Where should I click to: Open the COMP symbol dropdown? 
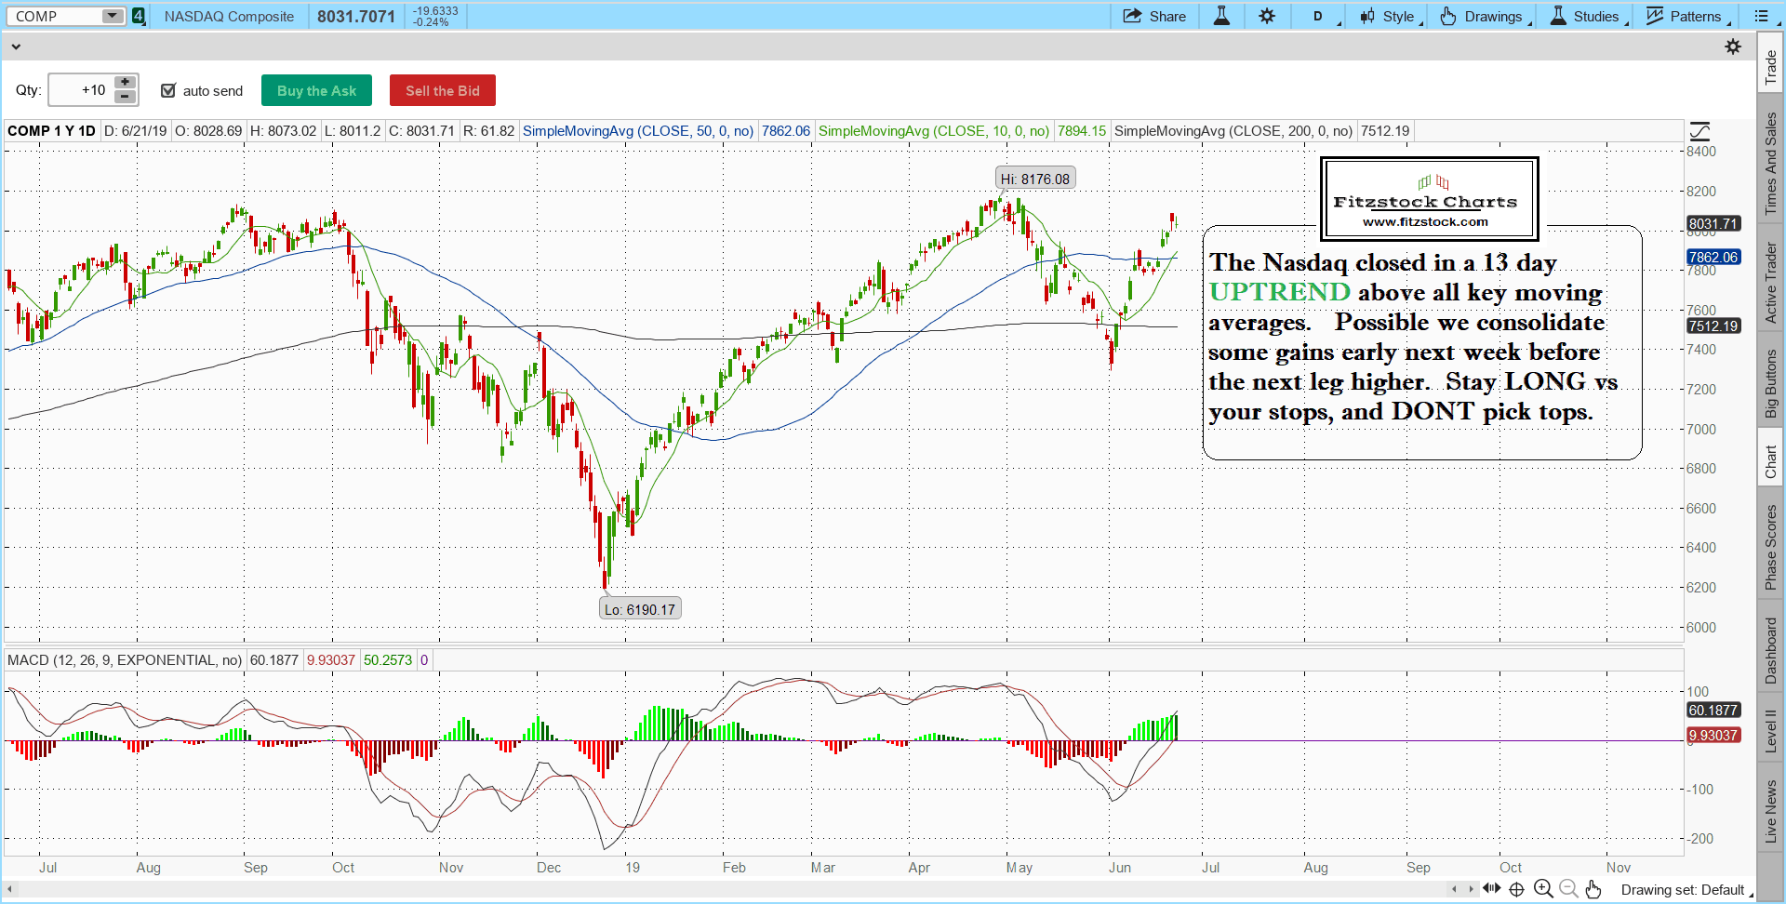[112, 16]
